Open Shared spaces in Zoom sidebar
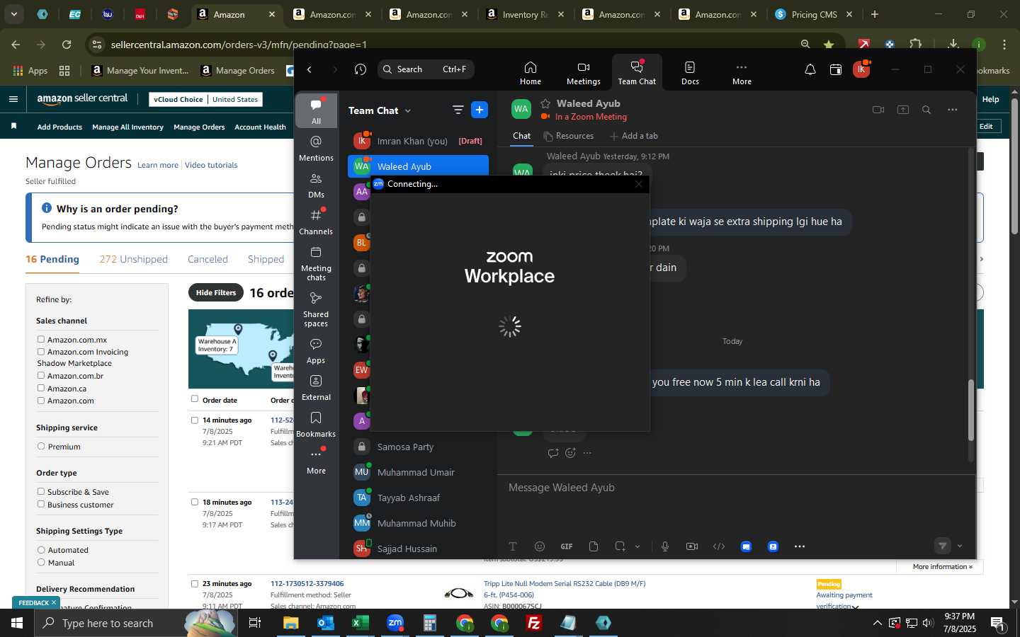The width and height of the screenshot is (1020, 637). (316, 309)
